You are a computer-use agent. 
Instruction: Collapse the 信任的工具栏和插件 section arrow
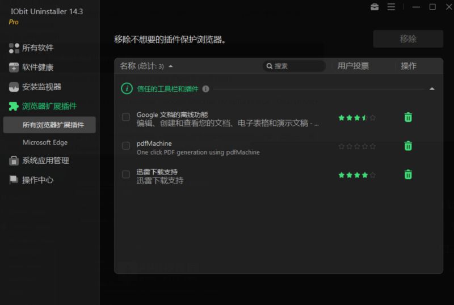432,89
